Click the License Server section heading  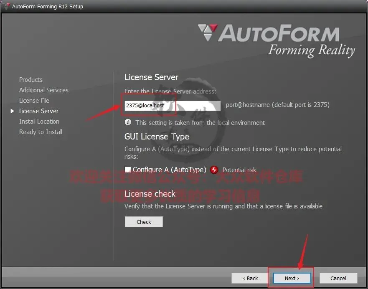(x=151, y=77)
